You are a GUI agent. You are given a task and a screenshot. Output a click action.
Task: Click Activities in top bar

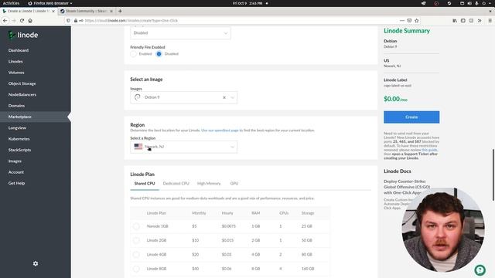coord(11,3)
